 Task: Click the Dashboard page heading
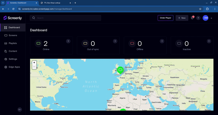tap(38, 30)
